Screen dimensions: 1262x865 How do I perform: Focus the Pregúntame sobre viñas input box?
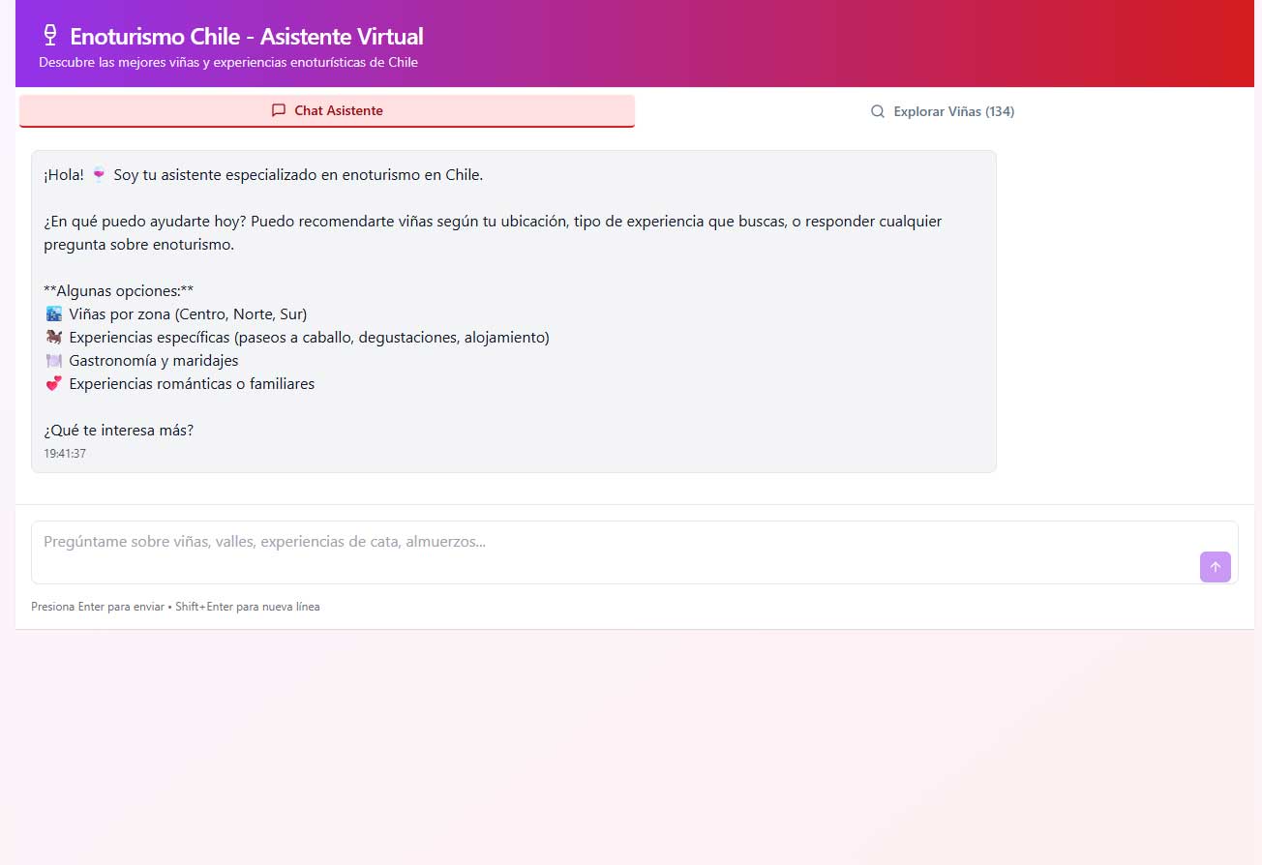[x=610, y=552]
